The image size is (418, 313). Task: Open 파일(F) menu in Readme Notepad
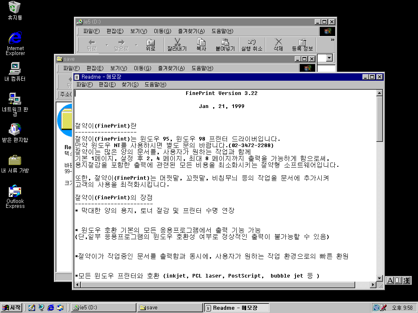coord(84,85)
